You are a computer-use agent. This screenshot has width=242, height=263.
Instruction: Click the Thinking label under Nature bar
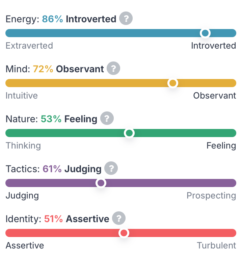tap(23, 146)
